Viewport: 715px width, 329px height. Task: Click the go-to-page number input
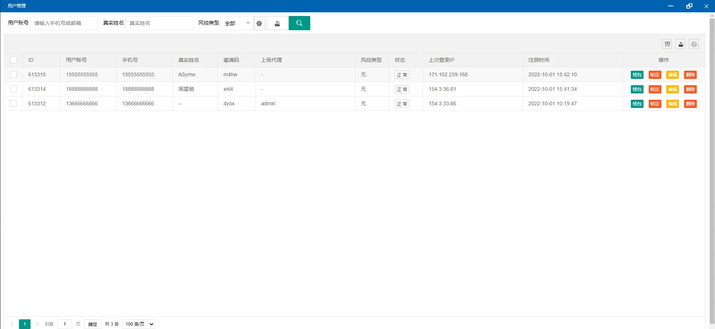65,324
